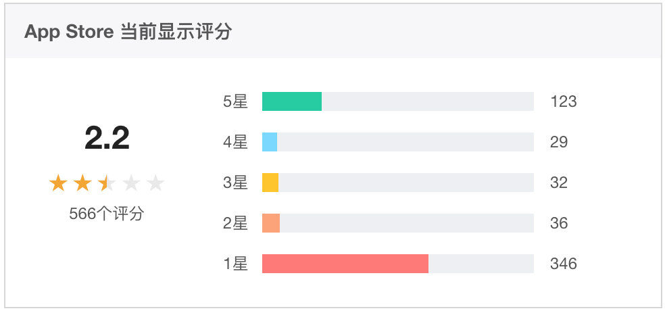Click the second filled orange star
This screenshot has width=665, height=311.
82,183
